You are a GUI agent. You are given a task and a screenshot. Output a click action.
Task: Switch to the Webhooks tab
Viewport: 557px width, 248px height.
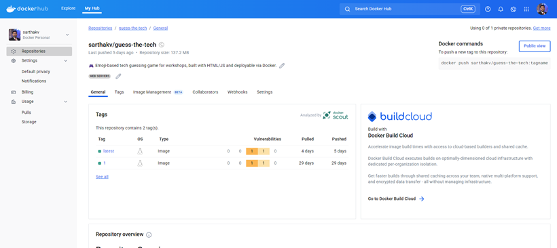coord(237,92)
